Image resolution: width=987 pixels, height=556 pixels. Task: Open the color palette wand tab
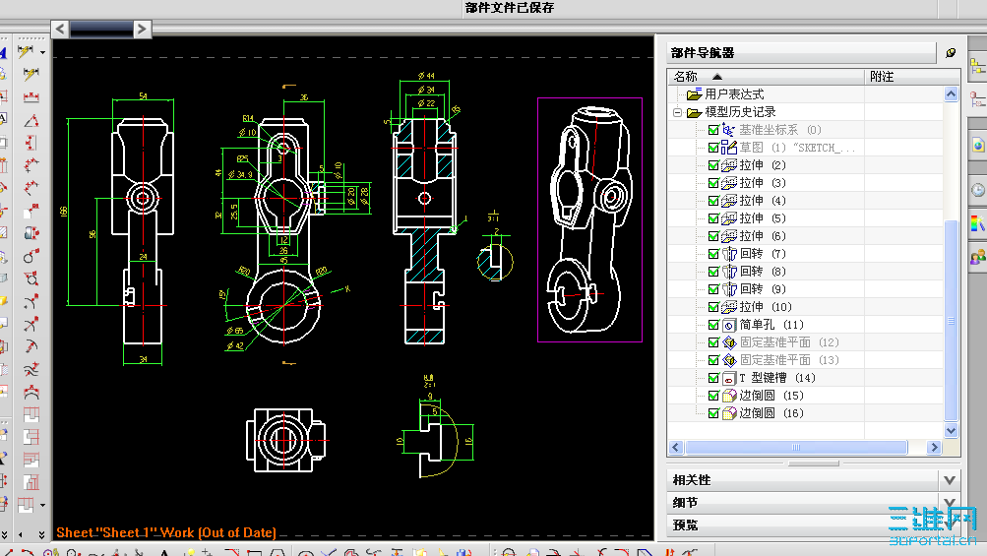[977, 223]
